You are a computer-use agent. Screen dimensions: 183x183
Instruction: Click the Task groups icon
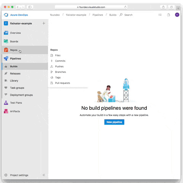tap(6, 88)
